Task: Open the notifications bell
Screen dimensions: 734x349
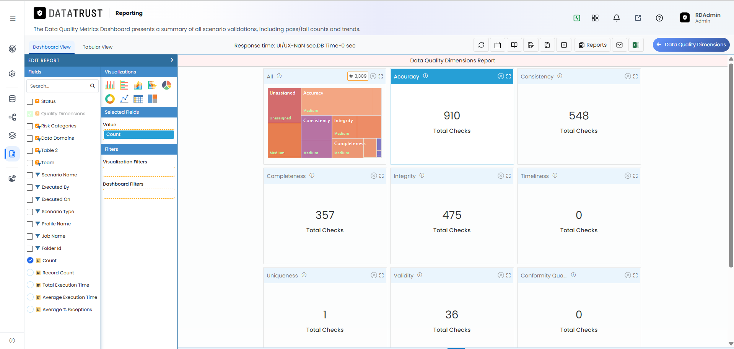Action: [617, 18]
